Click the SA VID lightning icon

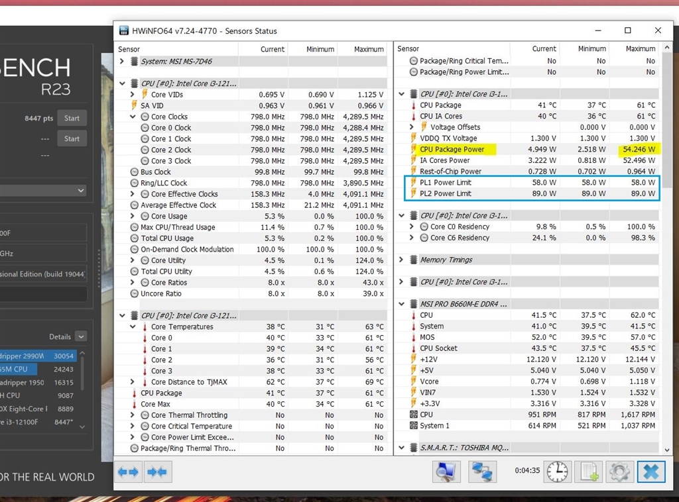(x=134, y=105)
